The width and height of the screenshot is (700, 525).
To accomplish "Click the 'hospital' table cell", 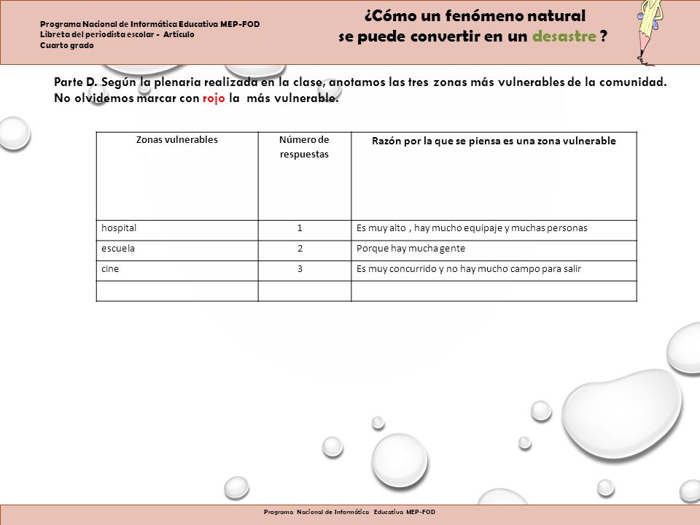I will [x=177, y=230].
